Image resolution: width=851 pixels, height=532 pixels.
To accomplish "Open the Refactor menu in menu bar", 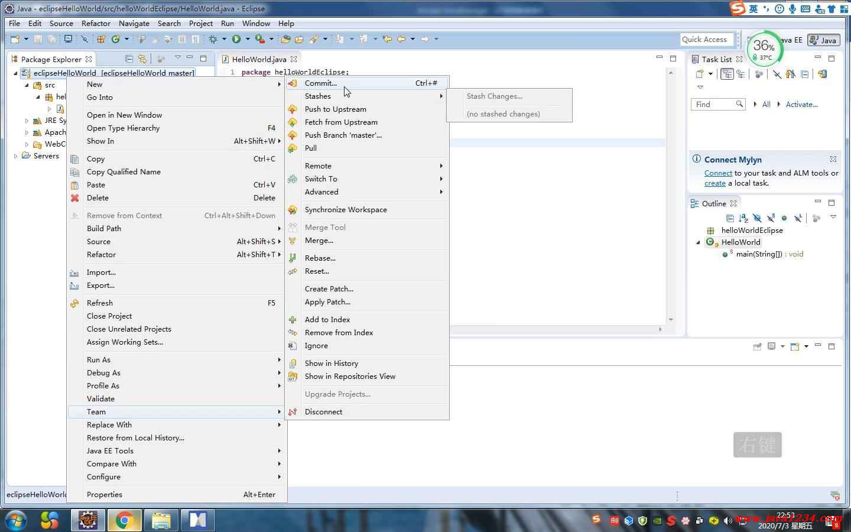I will click(x=96, y=23).
